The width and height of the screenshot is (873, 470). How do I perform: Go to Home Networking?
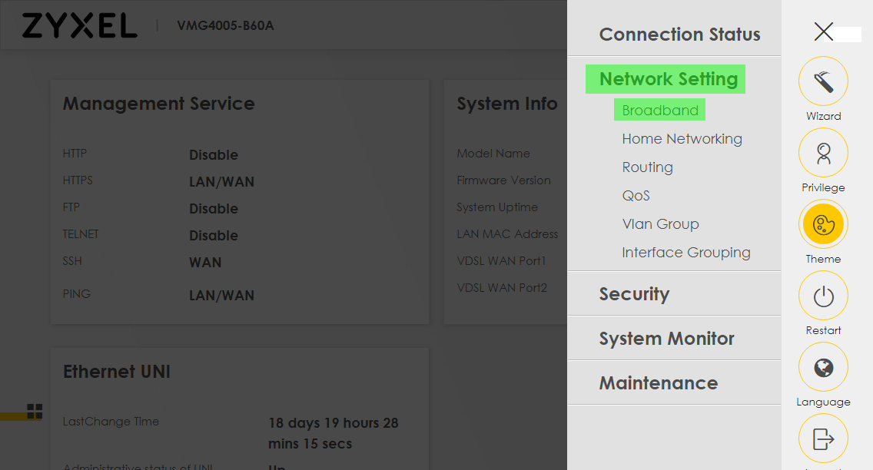coord(682,139)
